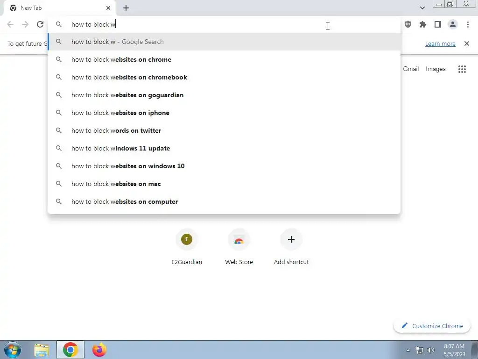The height and width of the screenshot is (359, 478).
Task: Open the E2Guardian shortcut
Action: click(x=187, y=248)
